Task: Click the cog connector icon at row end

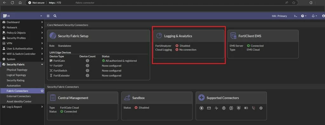Action: coord(261,108)
